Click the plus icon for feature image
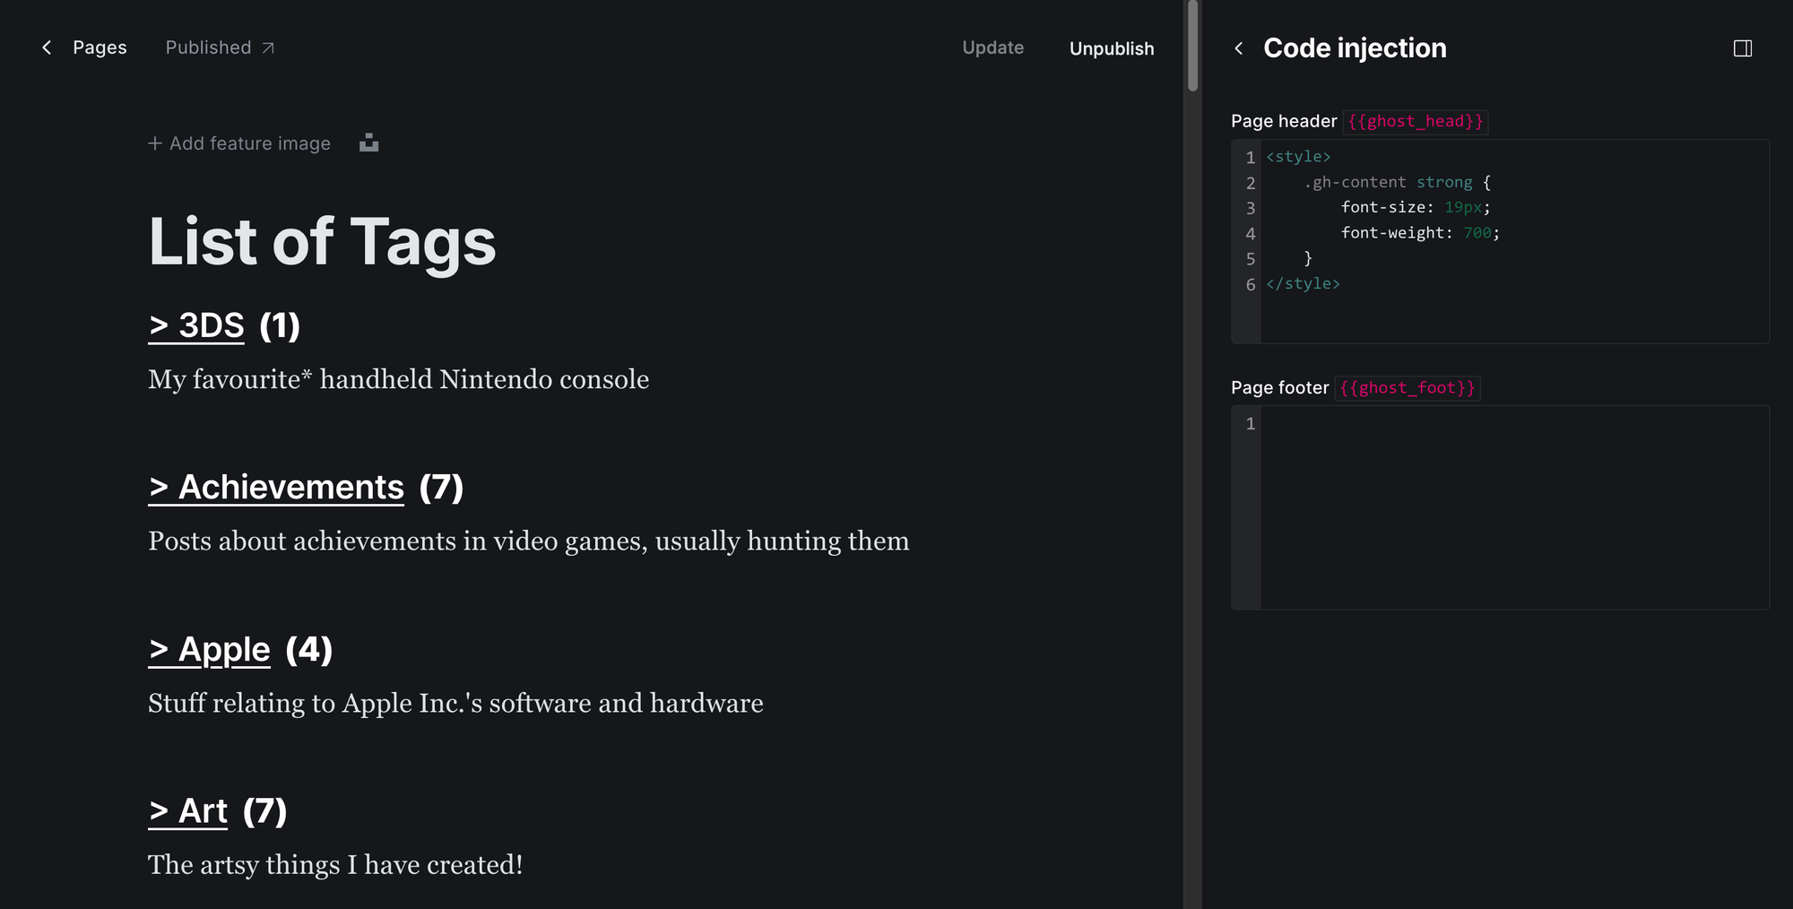1793x909 pixels. (x=154, y=143)
